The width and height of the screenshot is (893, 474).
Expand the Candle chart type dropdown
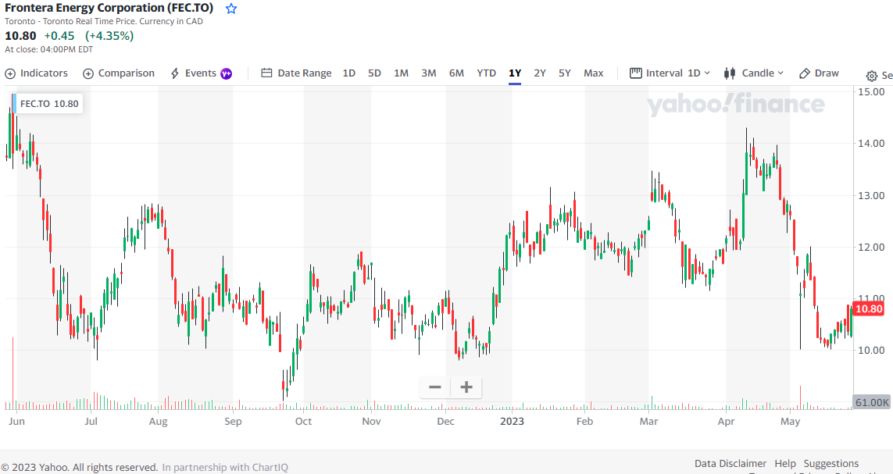[753, 73]
